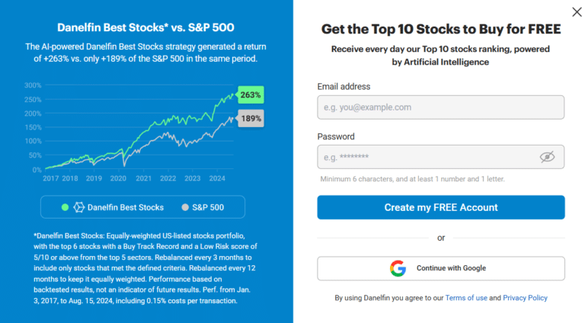Click the gray 189% chart badge

point(251,119)
